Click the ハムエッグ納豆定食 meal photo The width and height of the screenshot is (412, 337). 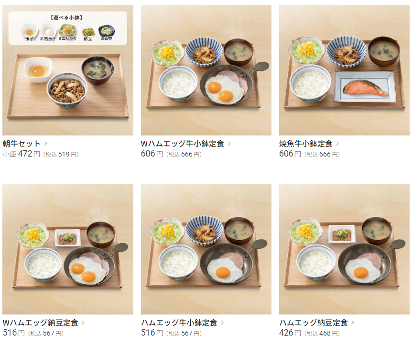coord(344,249)
